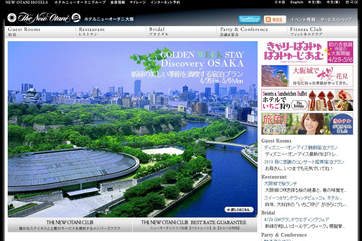Switch language to 中文(繁)
The image size is (362, 241).
333,2
